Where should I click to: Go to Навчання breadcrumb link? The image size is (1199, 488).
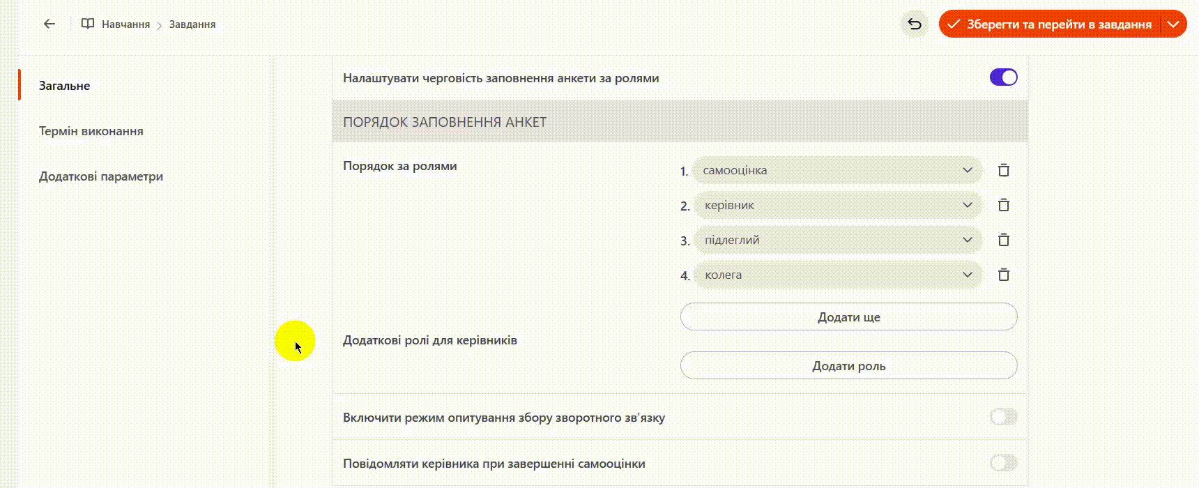pos(125,24)
